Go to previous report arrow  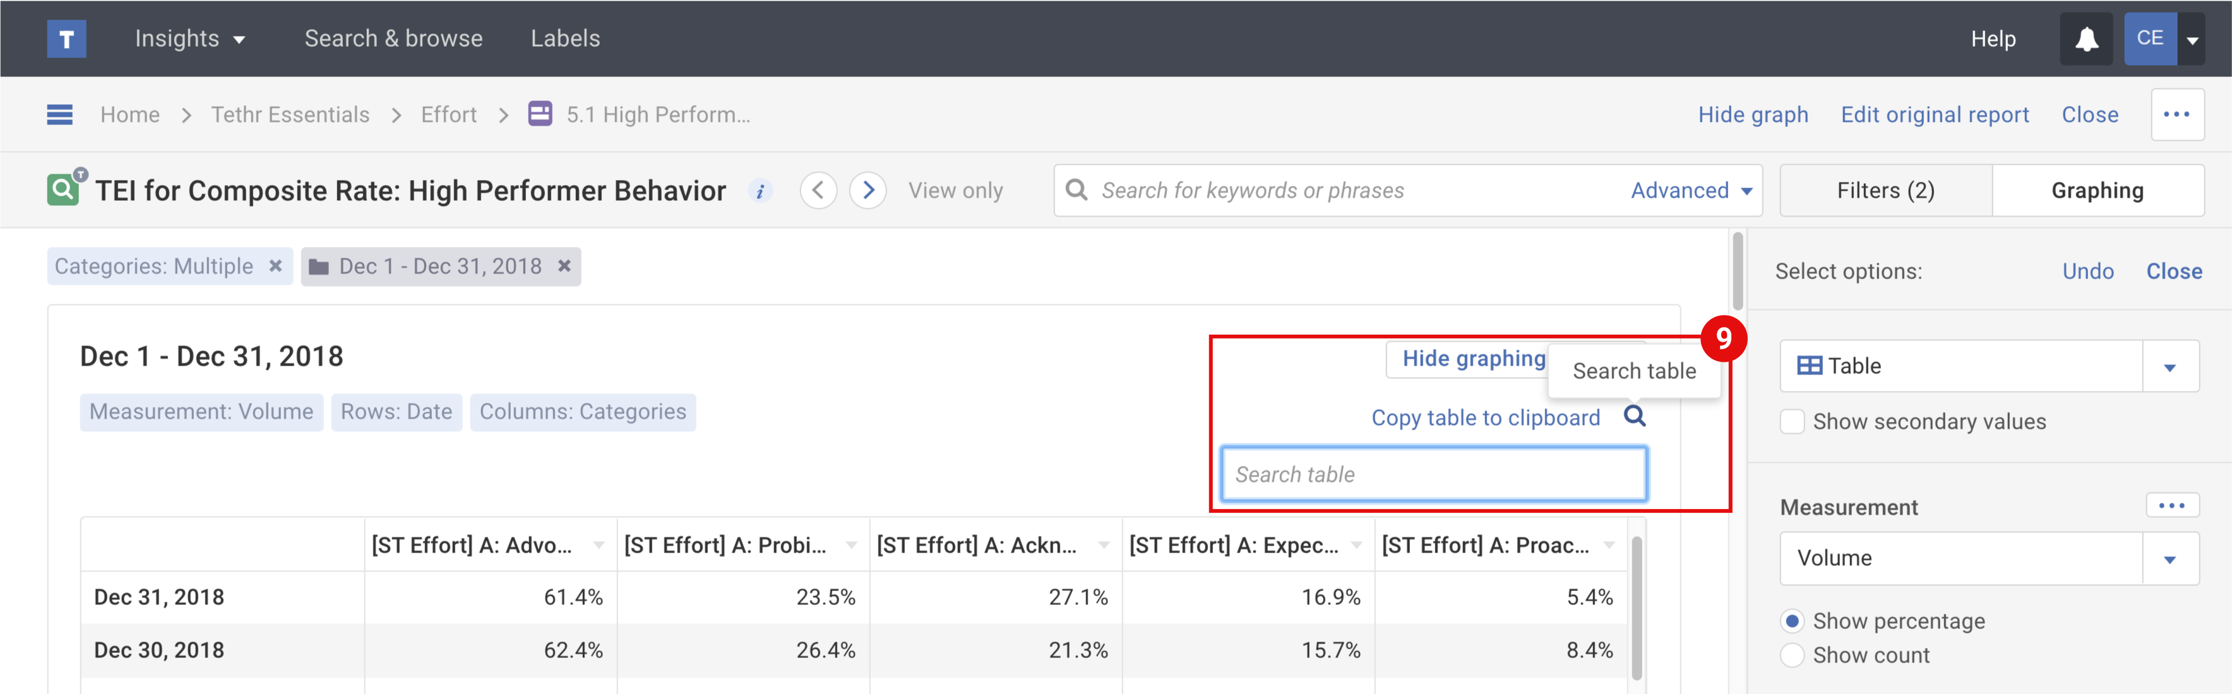[x=818, y=191]
